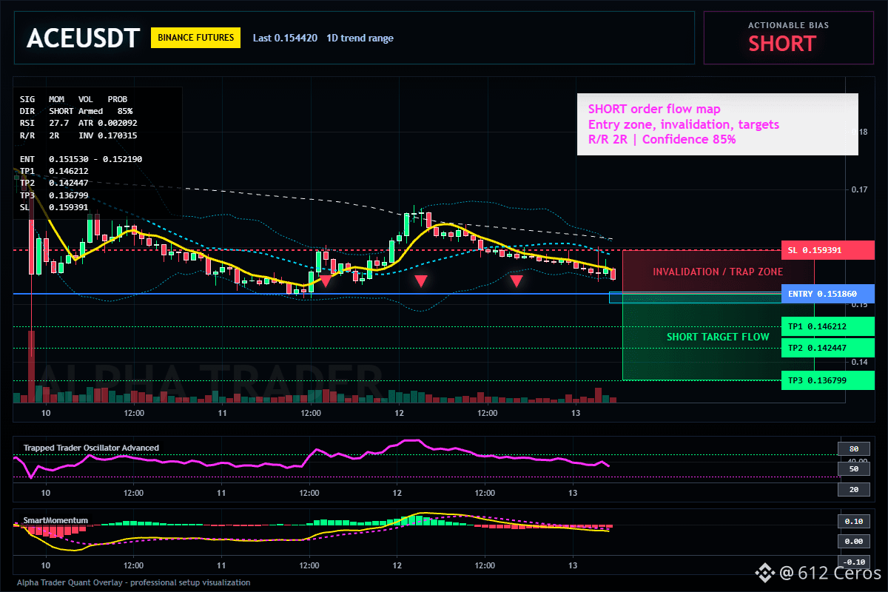Select the ENTRY 0.151860 price label
Screen dimensions: 888x592
tap(827, 294)
